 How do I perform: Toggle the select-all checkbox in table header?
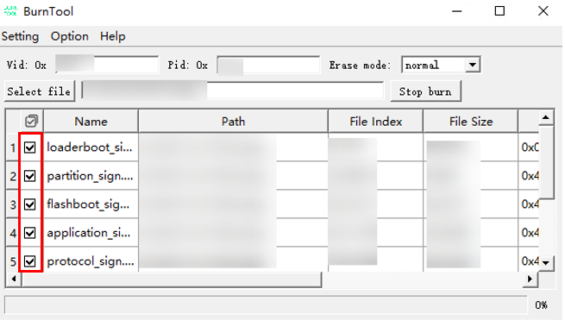click(31, 121)
